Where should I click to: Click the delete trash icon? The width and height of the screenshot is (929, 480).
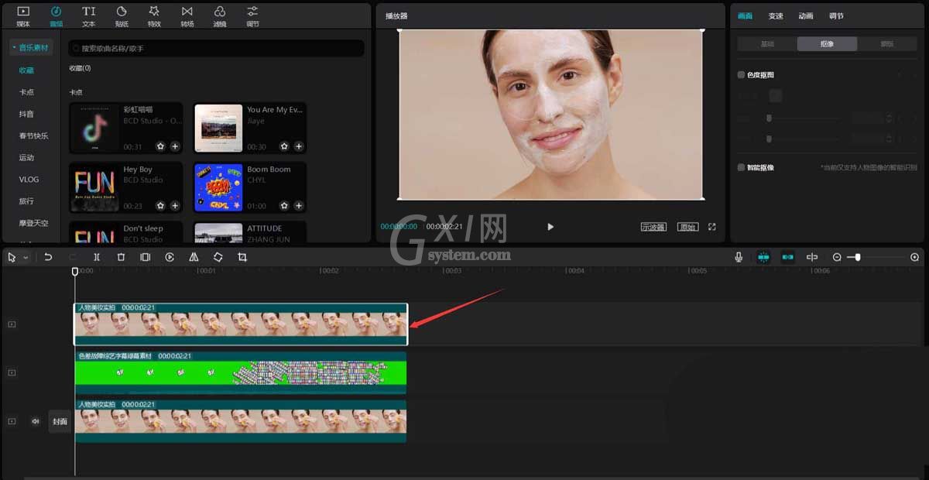[x=121, y=257]
